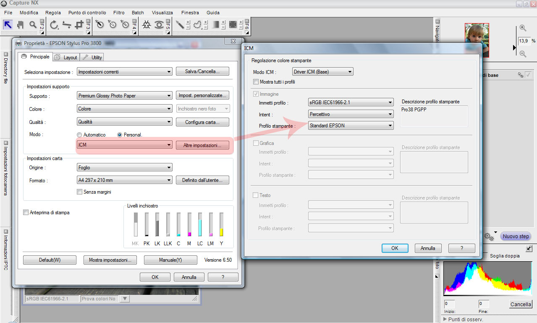Select the Automatico mode radio button
The width and height of the screenshot is (537, 323).
(79, 135)
